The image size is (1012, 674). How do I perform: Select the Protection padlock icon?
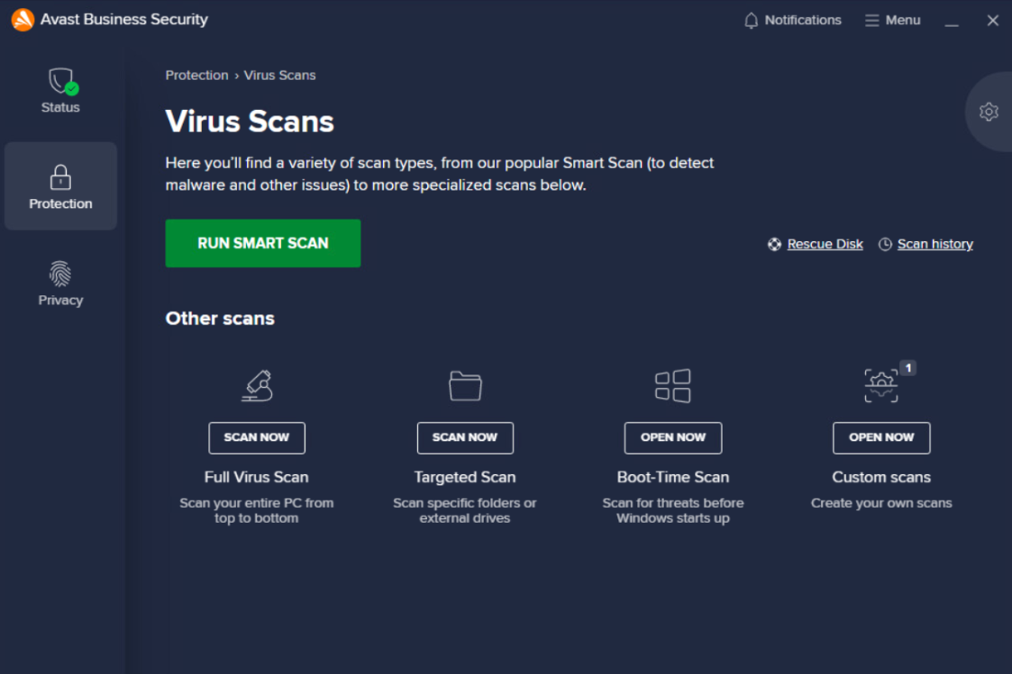[x=60, y=177]
